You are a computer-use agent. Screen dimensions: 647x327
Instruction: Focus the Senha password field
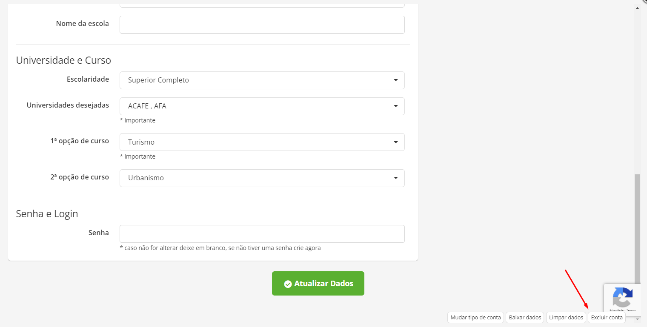tap(262, 234)
